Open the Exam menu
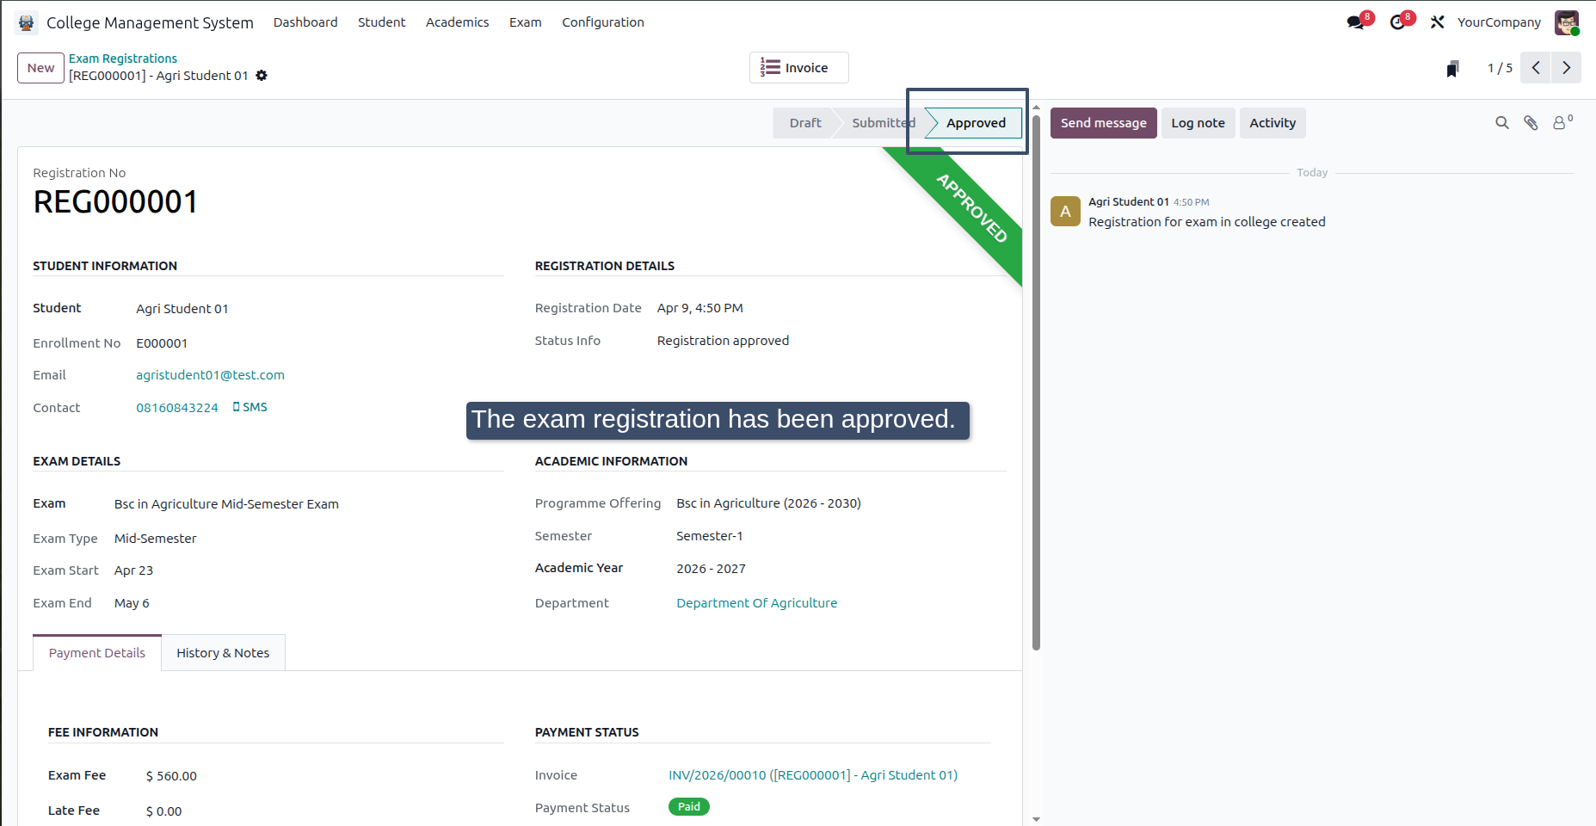The height and width of the screenshot is (826, 1596). (x=525, y=22)
